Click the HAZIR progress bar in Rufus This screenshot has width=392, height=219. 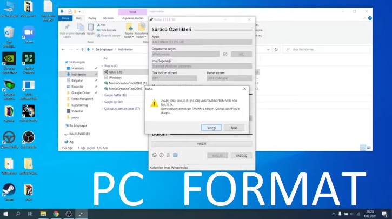(202, 144)
